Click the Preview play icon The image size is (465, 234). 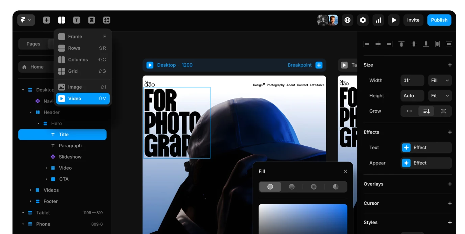(x=394, y=20)
